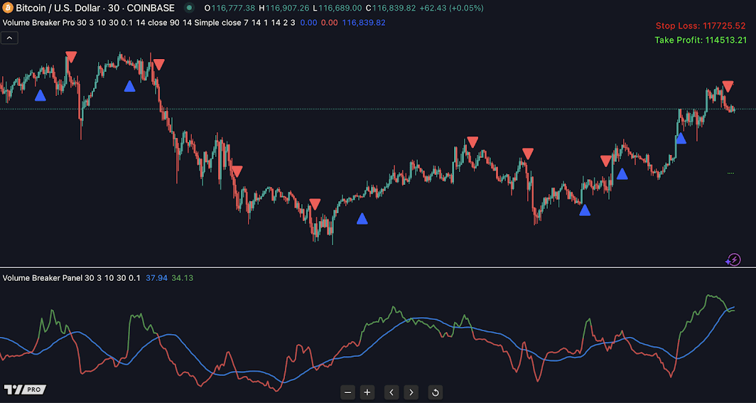Click the leftmost blue buy signal triangle
This screenshot has height=403, width=756.
coord(40,95)
